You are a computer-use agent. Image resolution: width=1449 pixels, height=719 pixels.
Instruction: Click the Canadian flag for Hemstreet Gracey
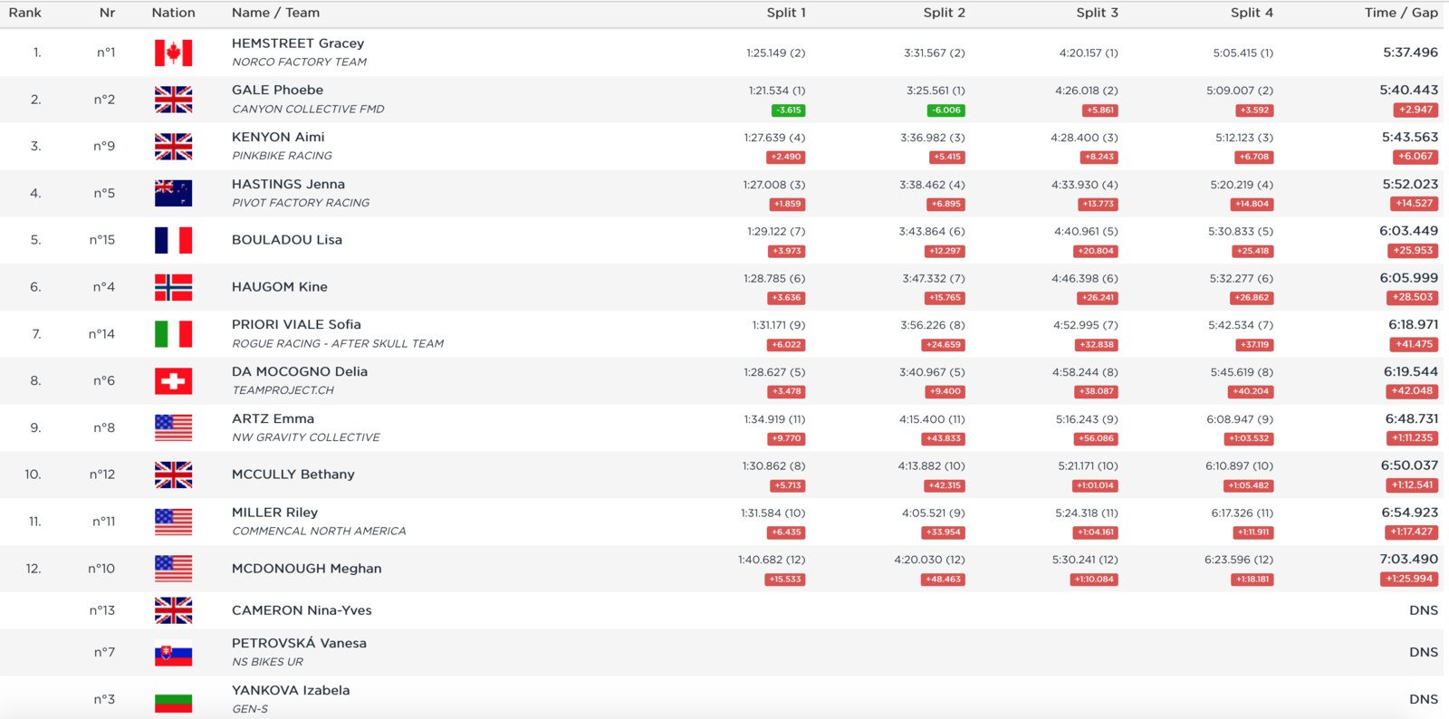(x=173, y=53)
